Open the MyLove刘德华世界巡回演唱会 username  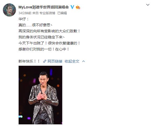tap(44, 7)
